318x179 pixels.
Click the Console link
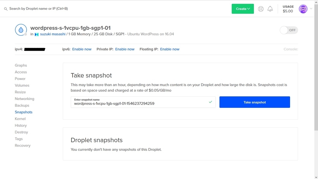[x=291, y=49]
